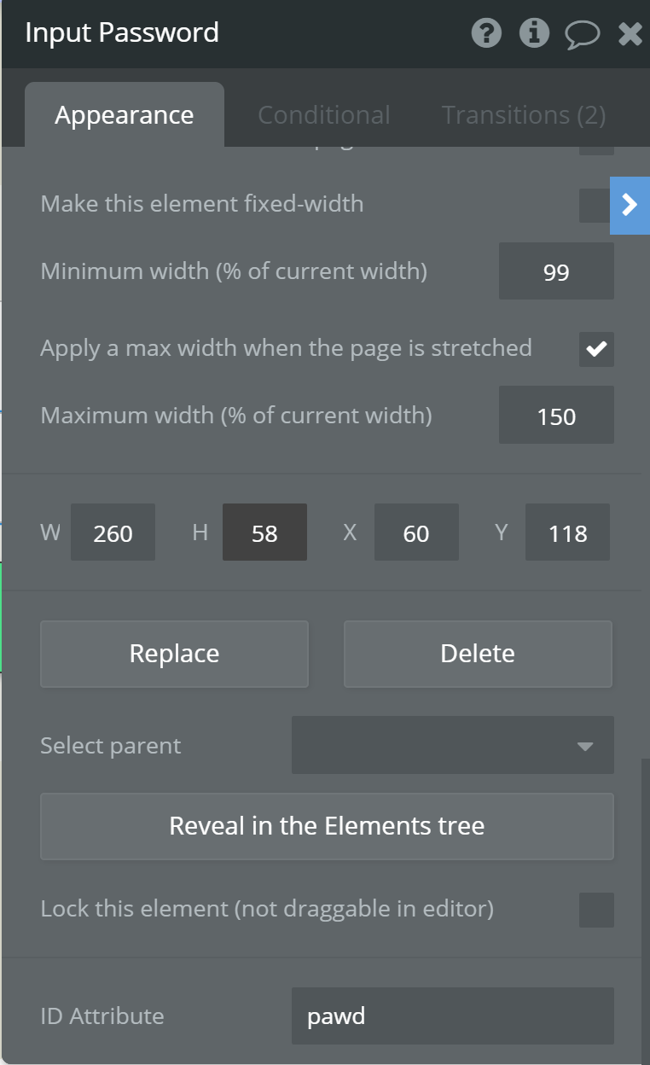Viewport: 650px width, 1065px height.
Task: Click the Replace button
Action: (x=174, y=654)
